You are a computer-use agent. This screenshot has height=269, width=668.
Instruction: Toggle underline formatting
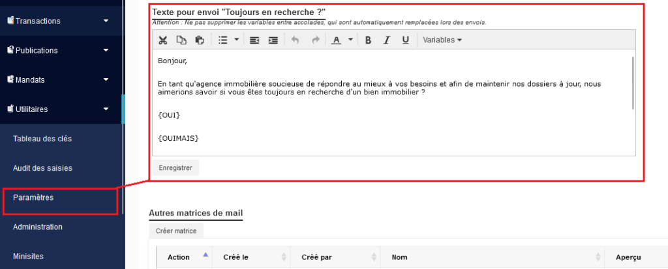pyautogui.click(x=405, y=40)
